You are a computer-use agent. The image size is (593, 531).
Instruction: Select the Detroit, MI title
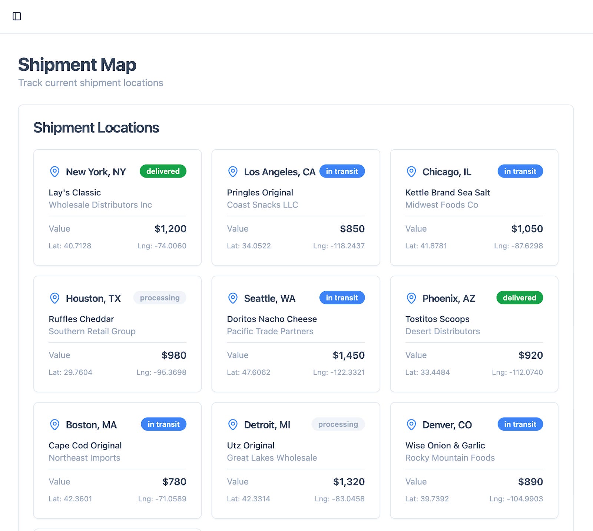click(x=267, y=425)
